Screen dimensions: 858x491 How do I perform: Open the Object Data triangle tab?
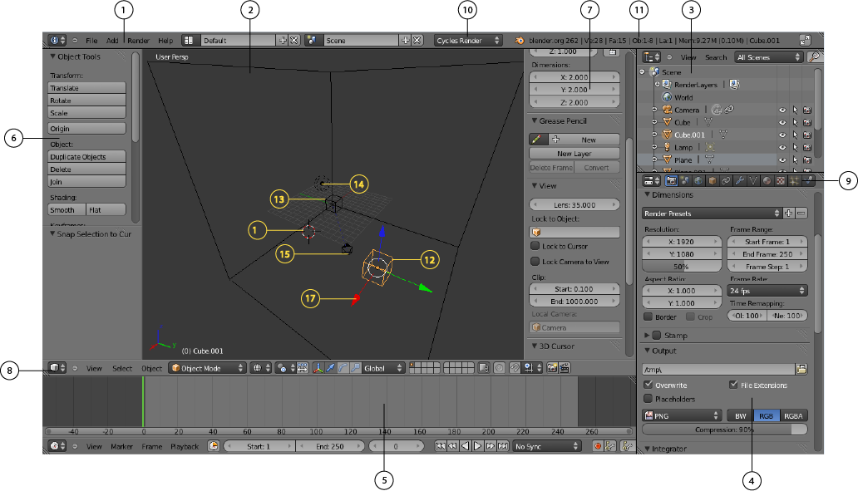click(753, 181)
